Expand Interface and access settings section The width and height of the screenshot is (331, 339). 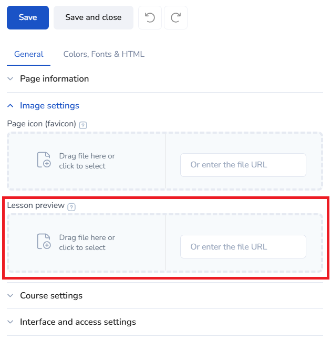[78, 322]
